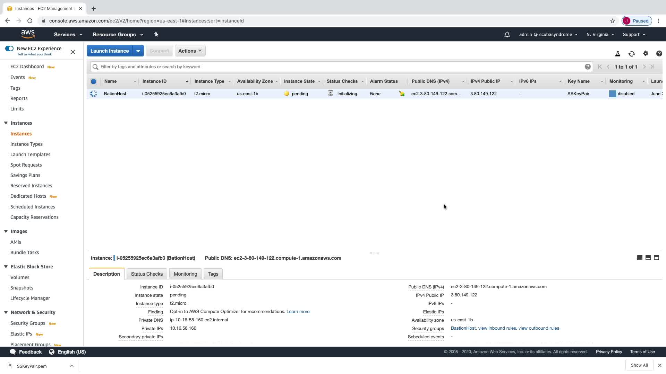Click the blue Monitoring status swatch
The width and height of the screenshot is (666, 374).
(x=612, y=94)
